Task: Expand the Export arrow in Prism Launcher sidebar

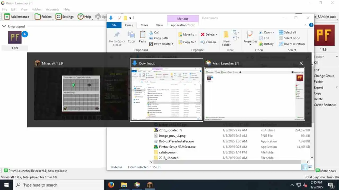Action: tap(337, 87)
